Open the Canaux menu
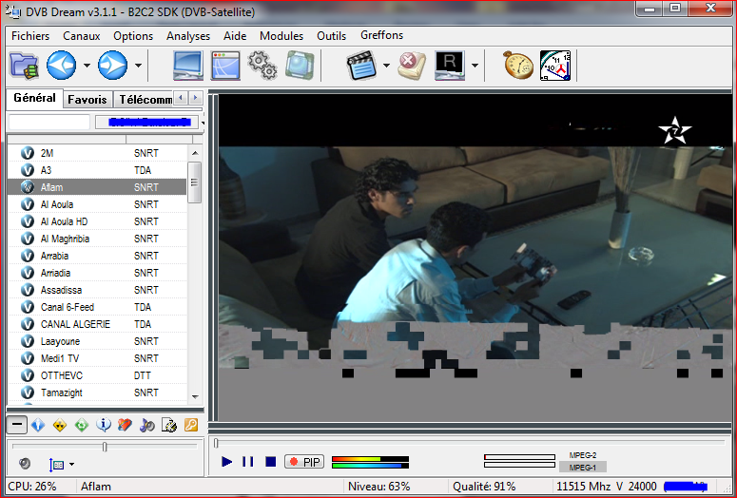The width and height of the screenshot is (737, 498). (82, 36)
